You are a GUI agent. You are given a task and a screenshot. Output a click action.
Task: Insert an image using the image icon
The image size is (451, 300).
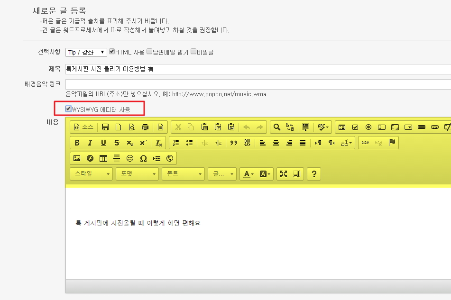[77, 158]
